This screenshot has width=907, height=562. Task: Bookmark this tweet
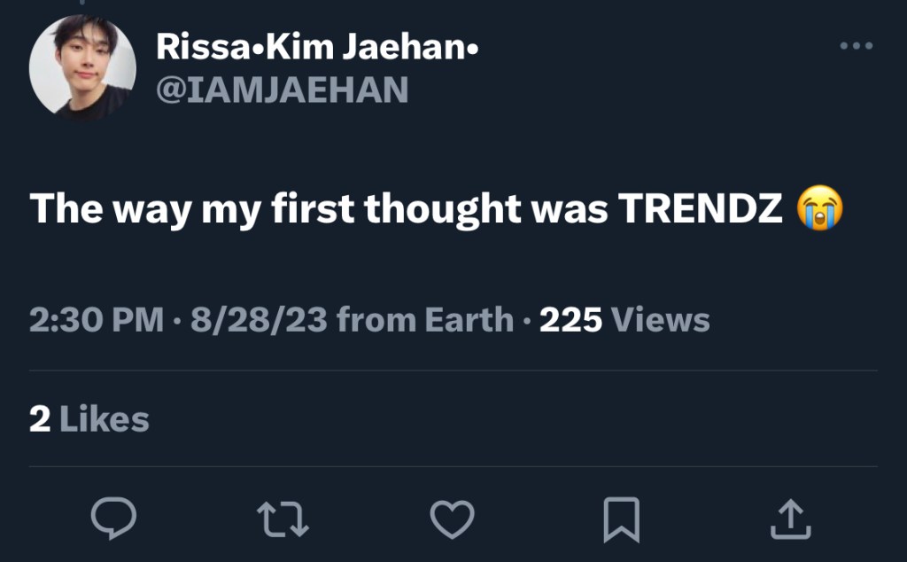(621, 519)
